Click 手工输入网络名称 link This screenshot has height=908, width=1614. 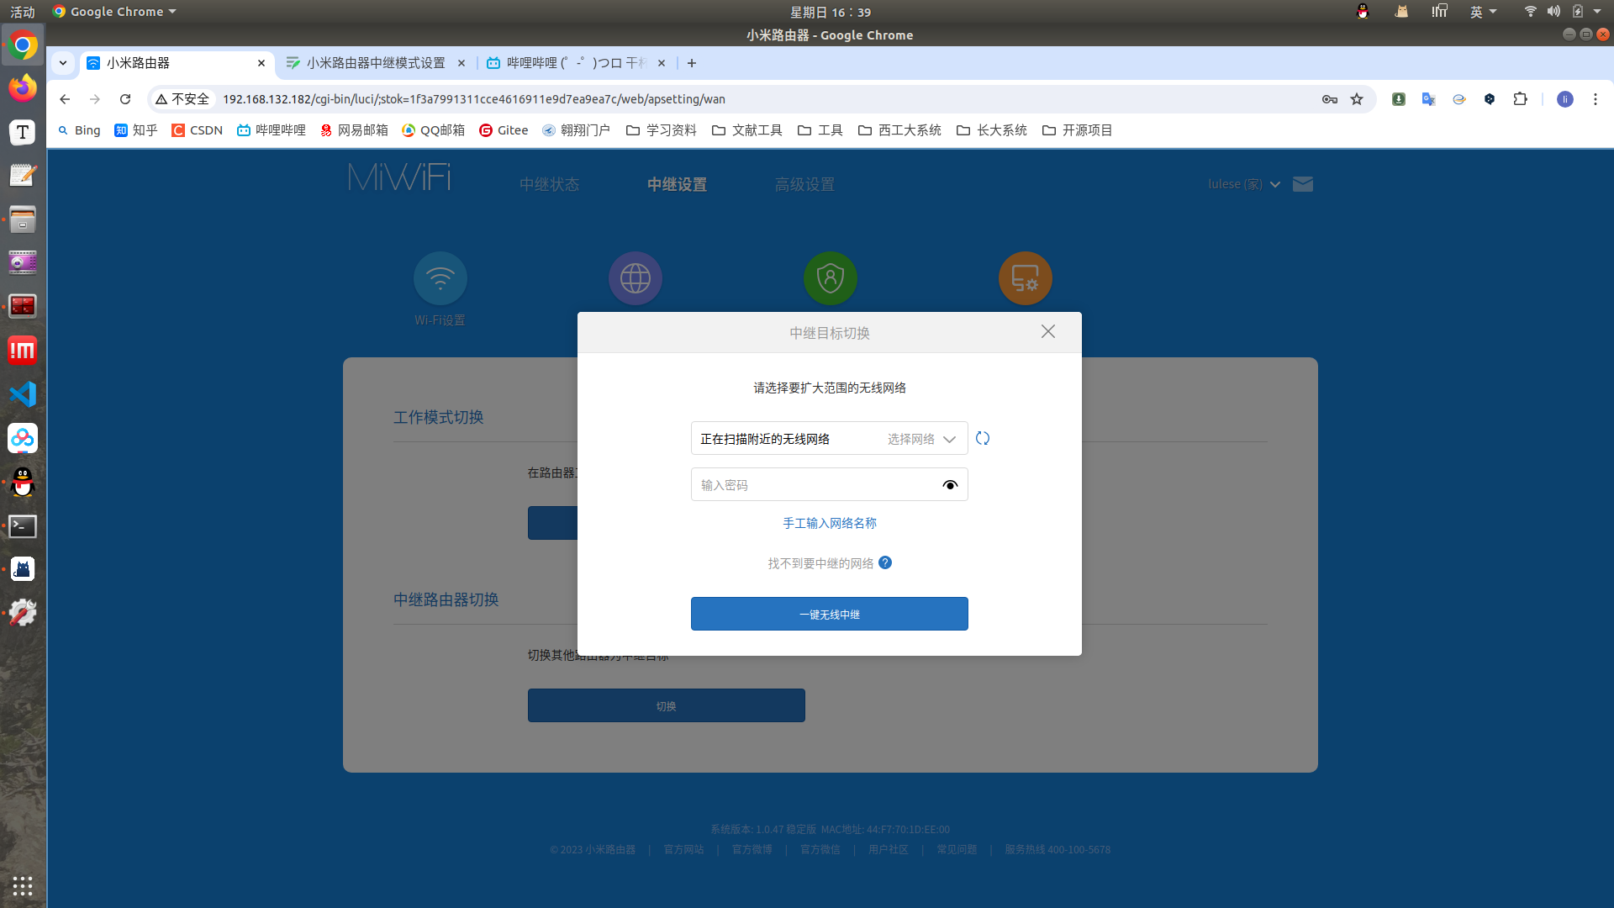tap(829, 523)
